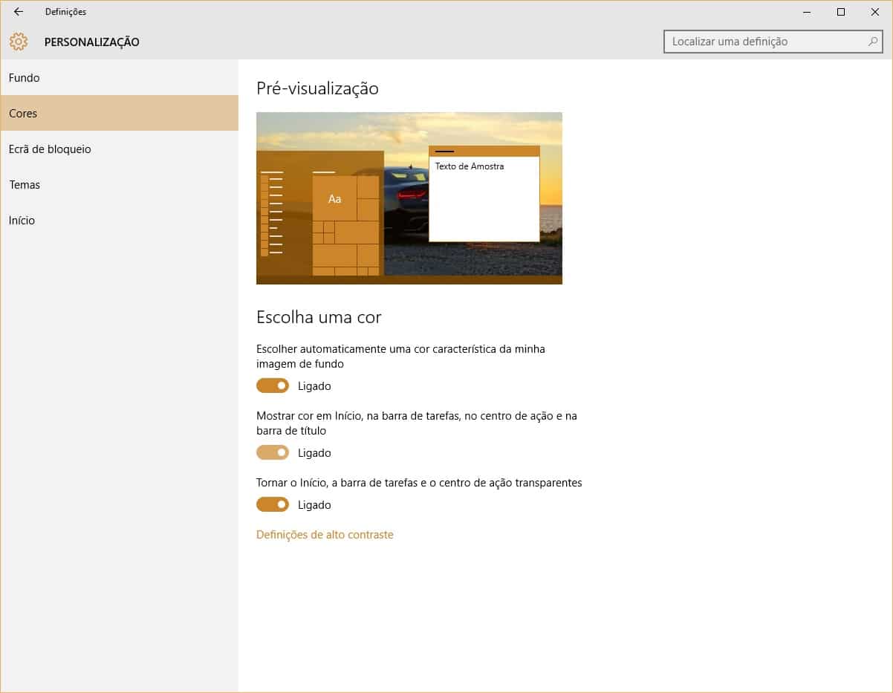Toggle show color on Início and taskbar
The image size is (893, 693).
coord(273,452)
